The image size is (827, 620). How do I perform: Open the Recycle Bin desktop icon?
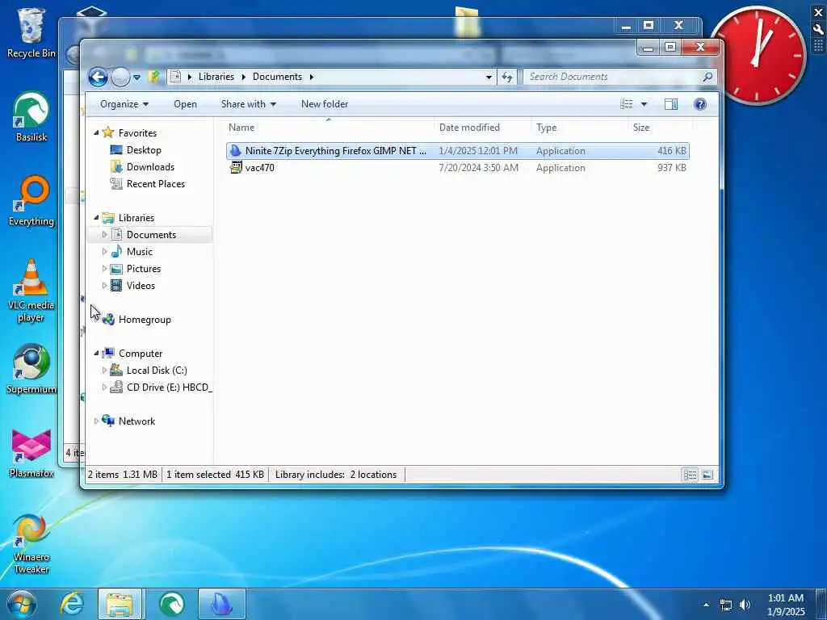click(31, 32)
